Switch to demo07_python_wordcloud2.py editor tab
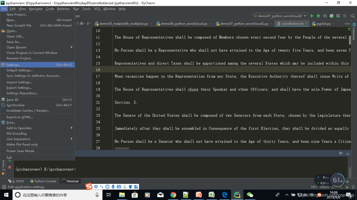 coord(244,24)
